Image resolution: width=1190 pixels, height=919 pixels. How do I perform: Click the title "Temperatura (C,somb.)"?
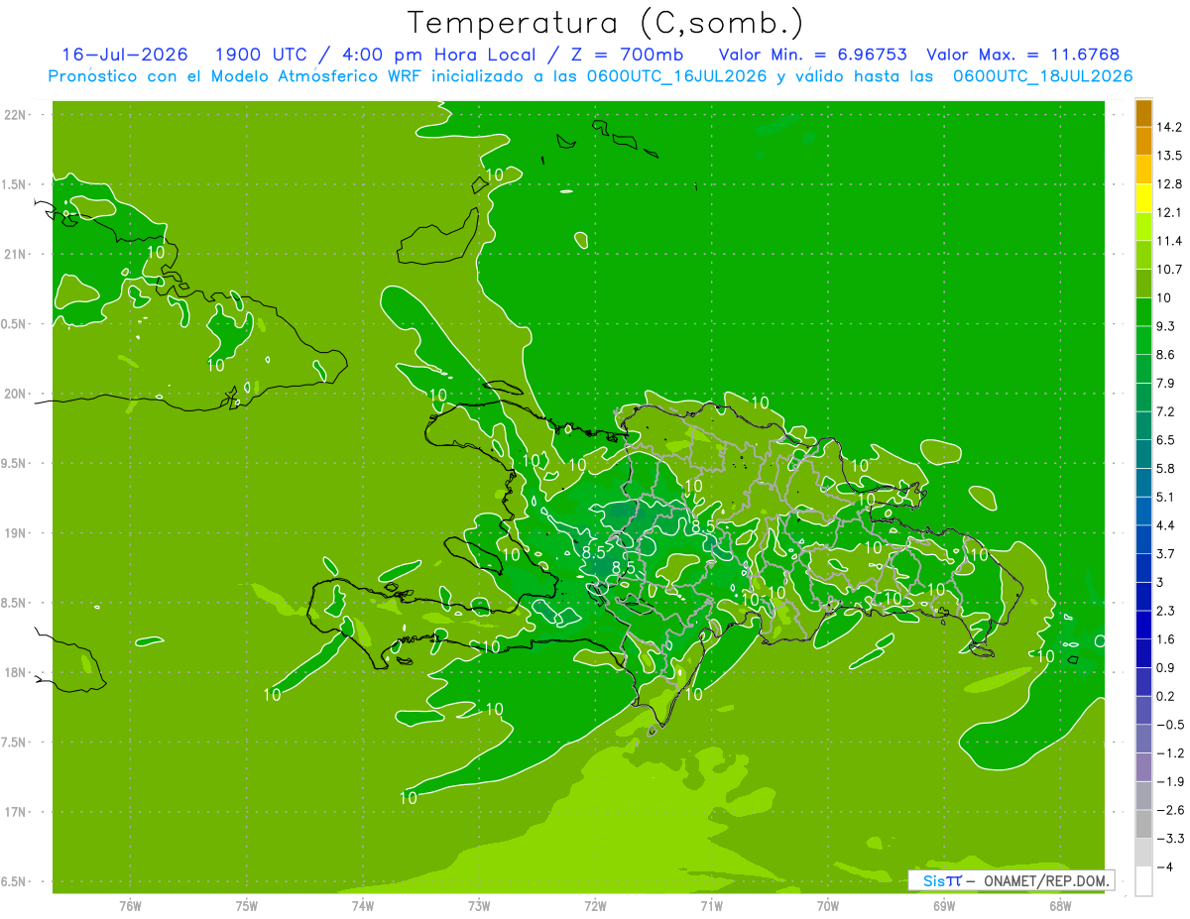606,23
